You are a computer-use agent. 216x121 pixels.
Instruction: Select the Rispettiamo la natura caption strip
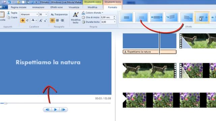[x=150, y=52]
